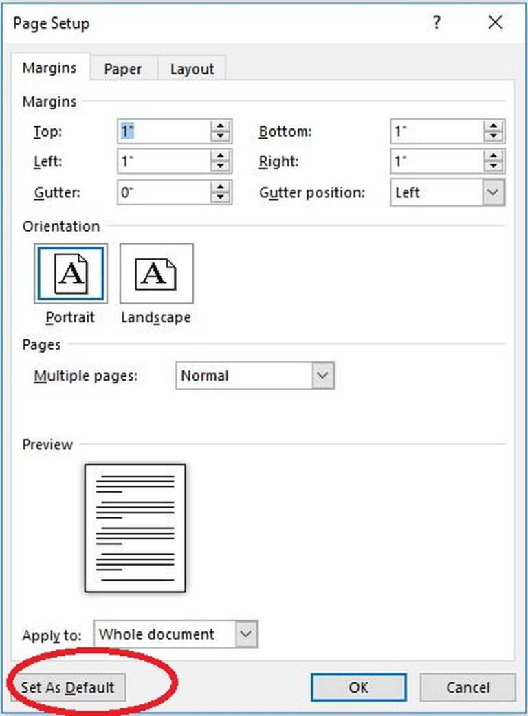The image size is (528, 716).
Task: Click the Bottom: label
Action: (285, 131)
